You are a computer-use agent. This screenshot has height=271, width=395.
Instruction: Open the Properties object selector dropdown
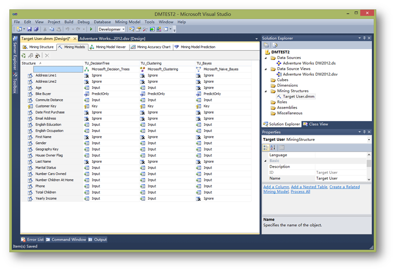[x=369, y=140]
